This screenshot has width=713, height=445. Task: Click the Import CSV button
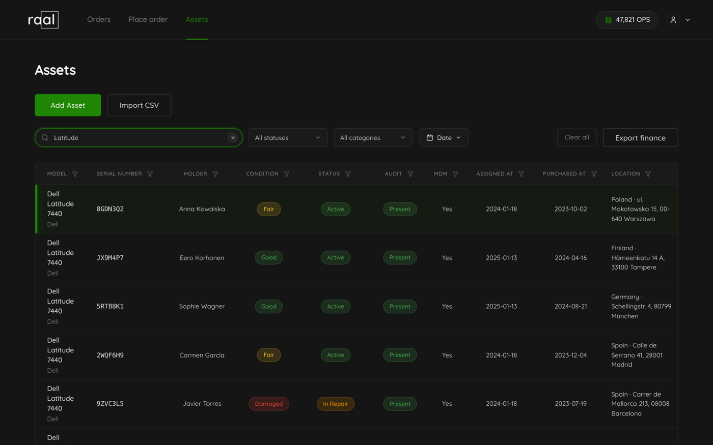point(139,105)
